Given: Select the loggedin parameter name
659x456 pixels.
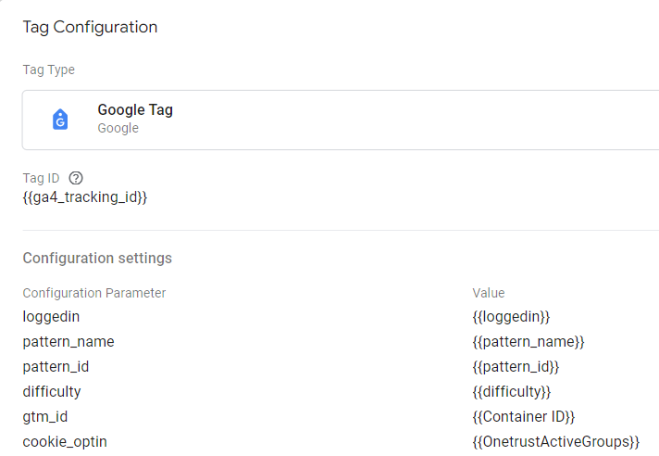Looking at the screenshot, I should 51,317.
